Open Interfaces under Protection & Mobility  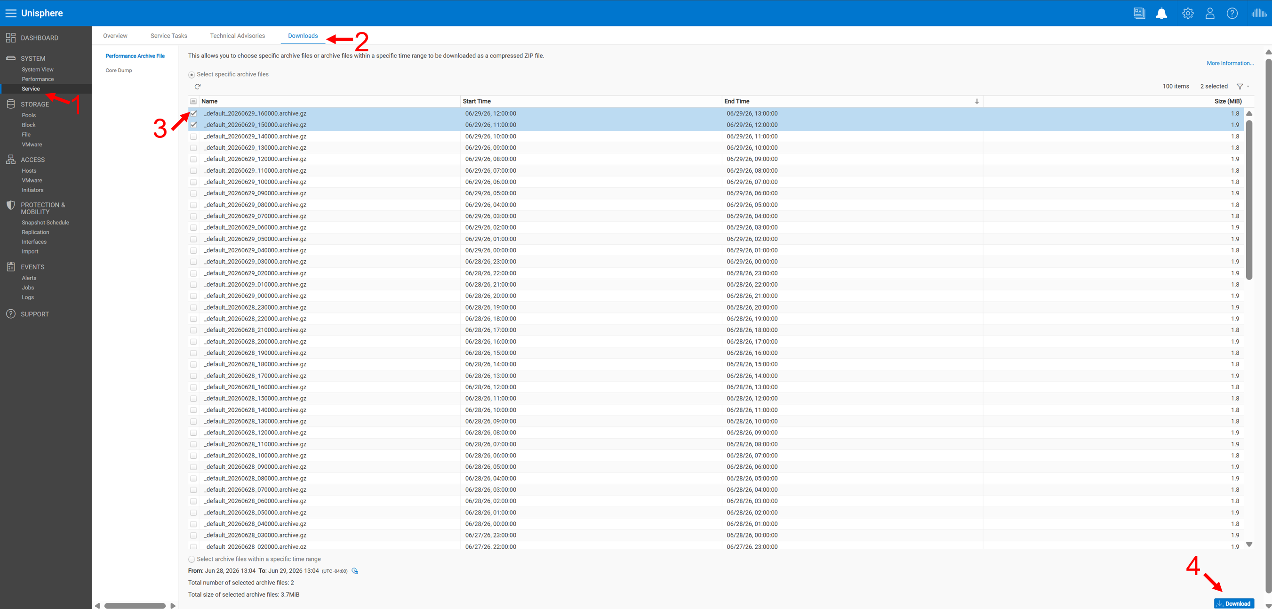pos(34,242)
